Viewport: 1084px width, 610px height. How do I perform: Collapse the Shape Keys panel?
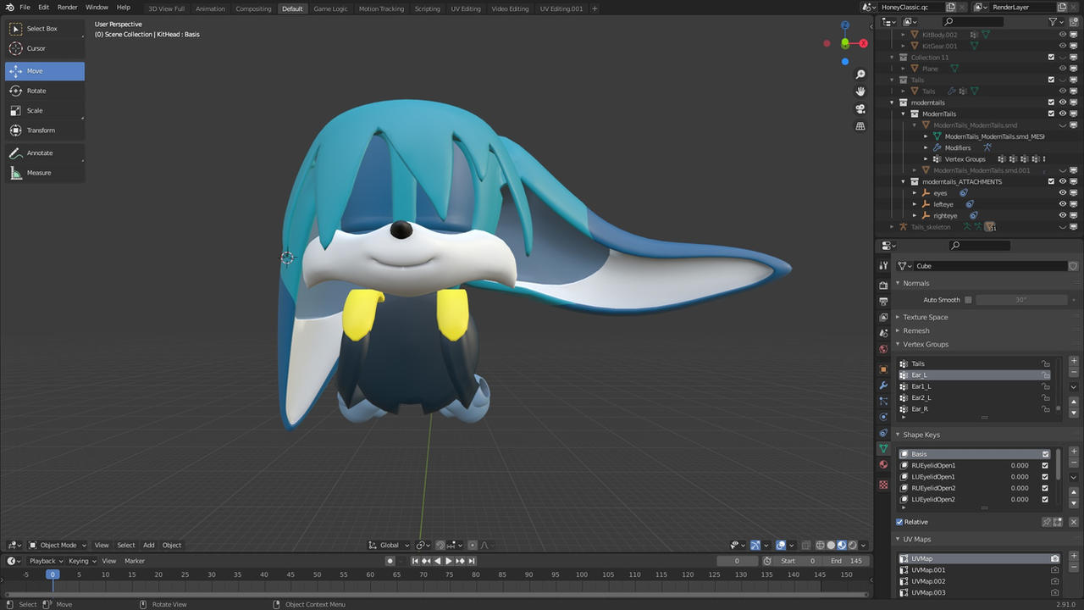(x=919, y=435)
